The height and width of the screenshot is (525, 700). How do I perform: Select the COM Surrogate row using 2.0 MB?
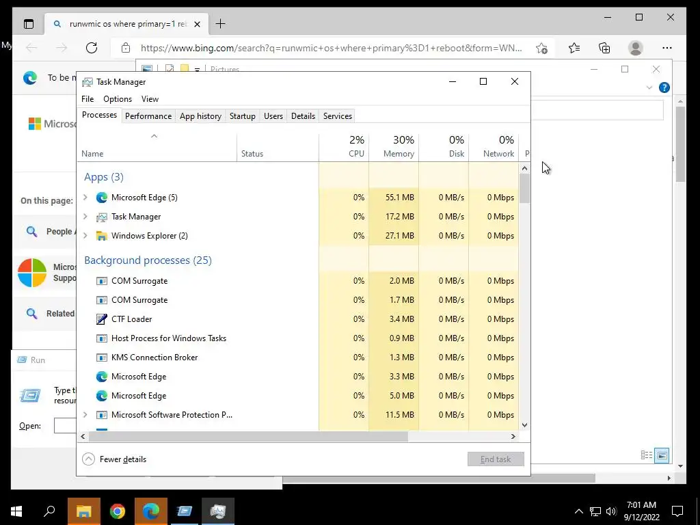pyautogui.click(x=298, y=281)
